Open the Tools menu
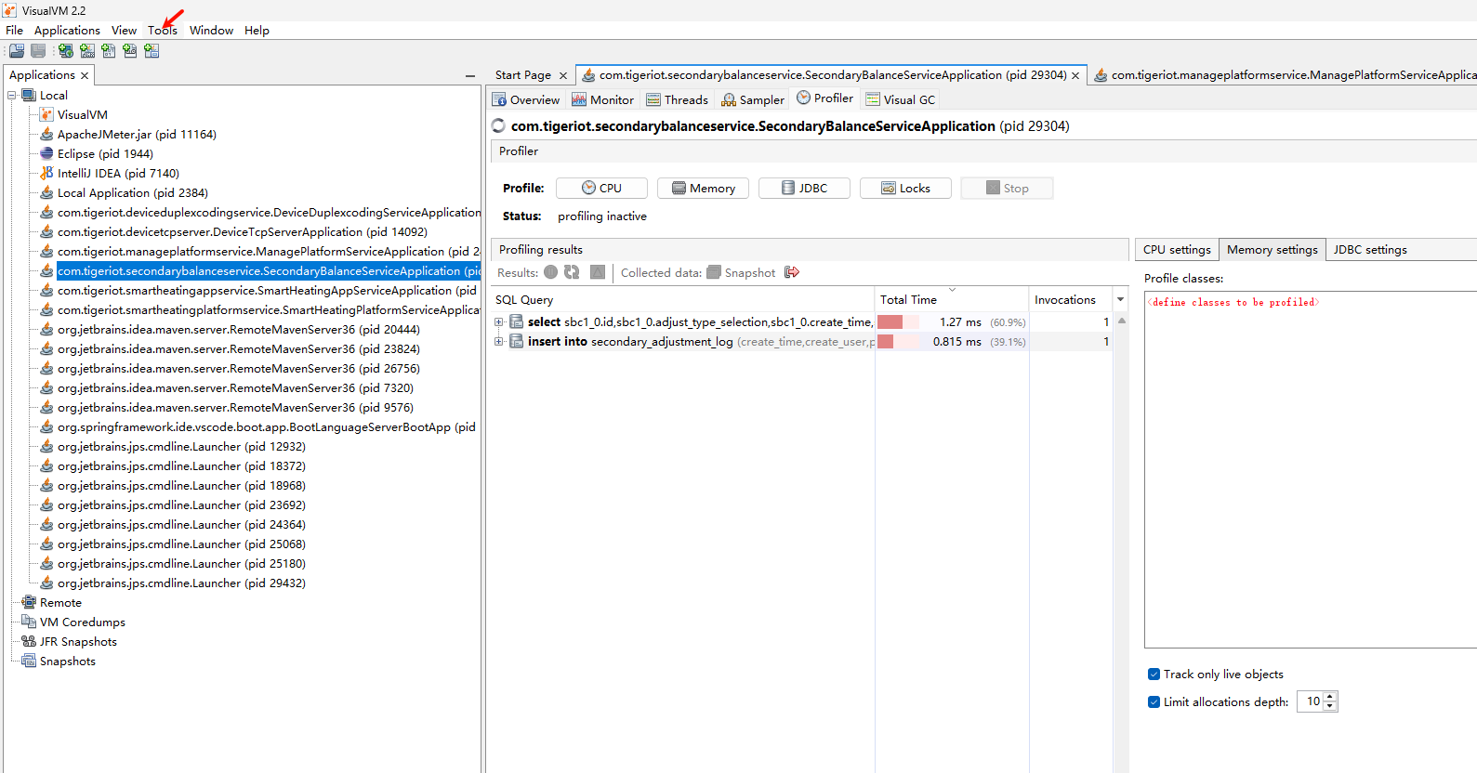This screenshot has height=773, width=1477. click(x=163, y=30)
